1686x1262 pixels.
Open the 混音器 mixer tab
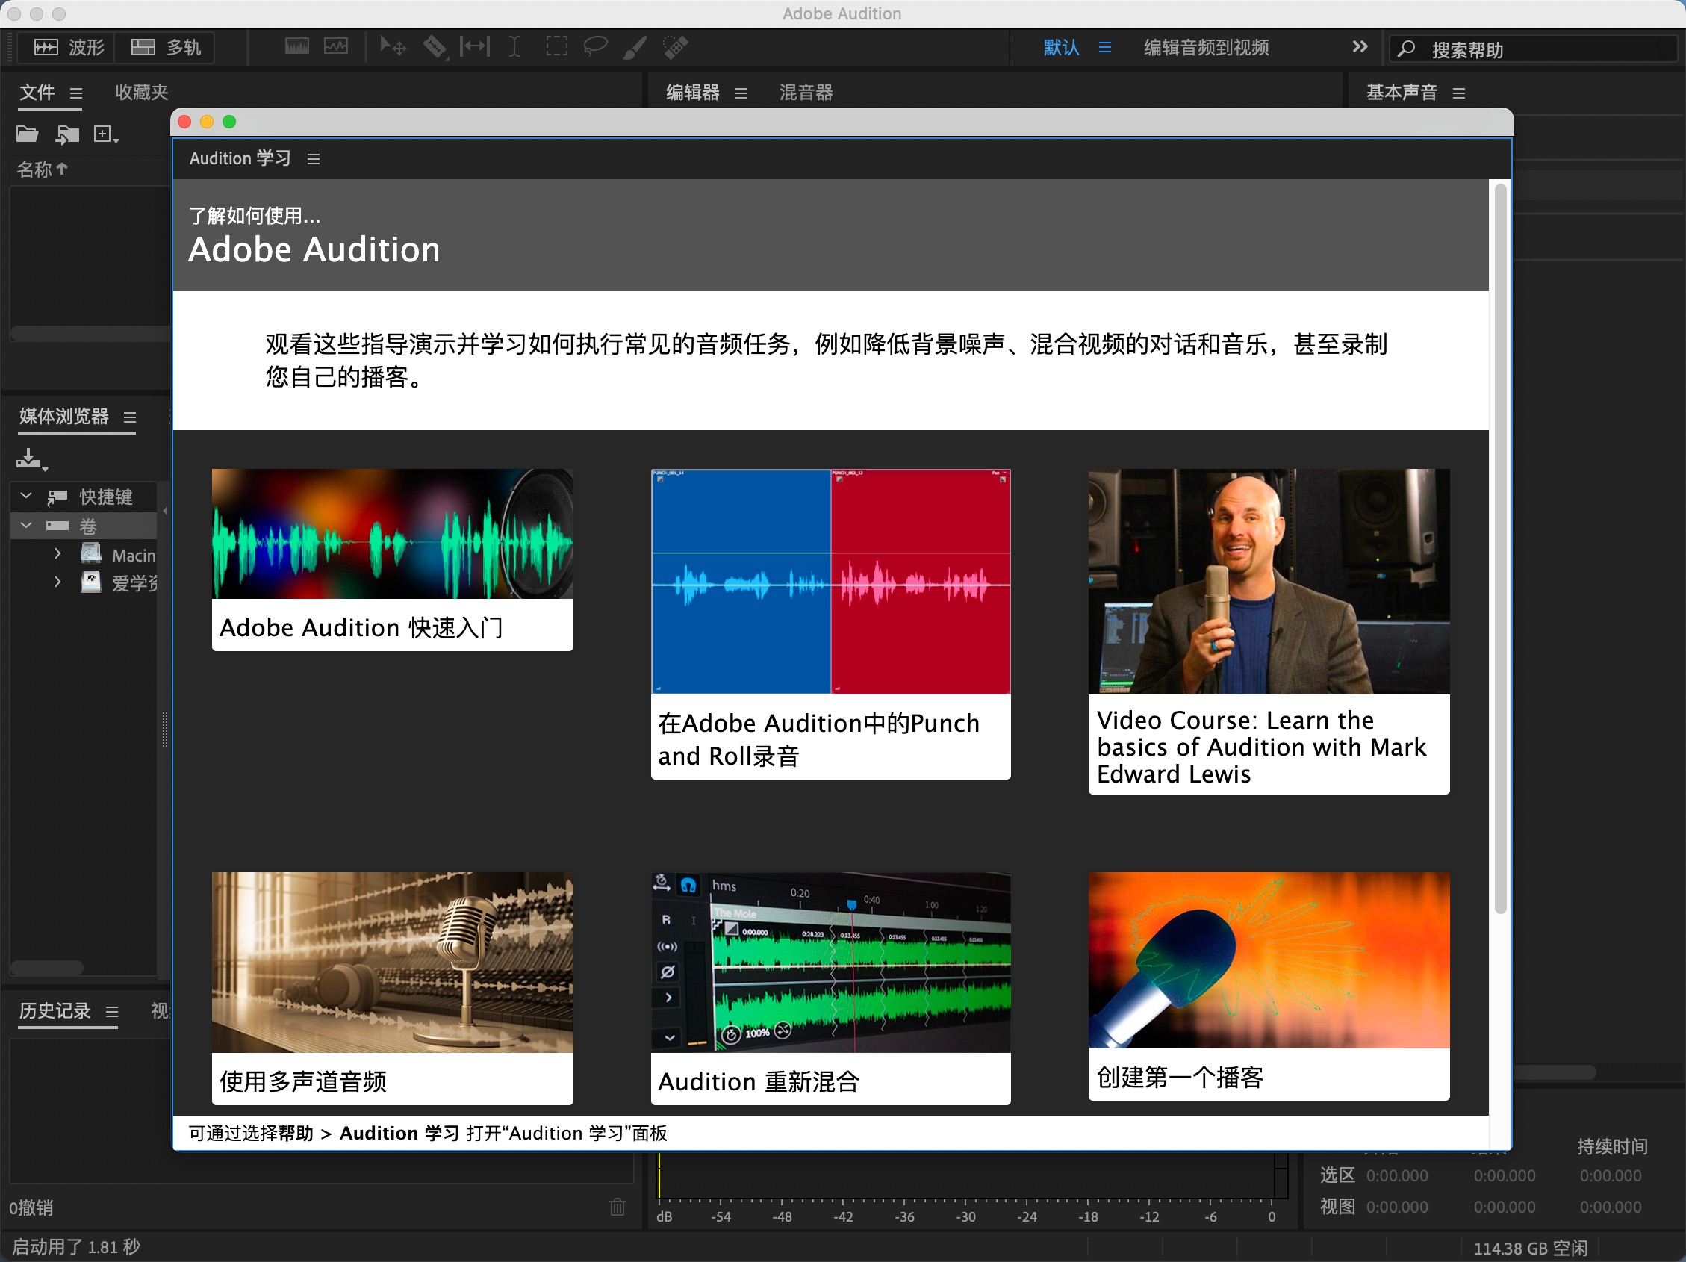(x=806, y=92)
